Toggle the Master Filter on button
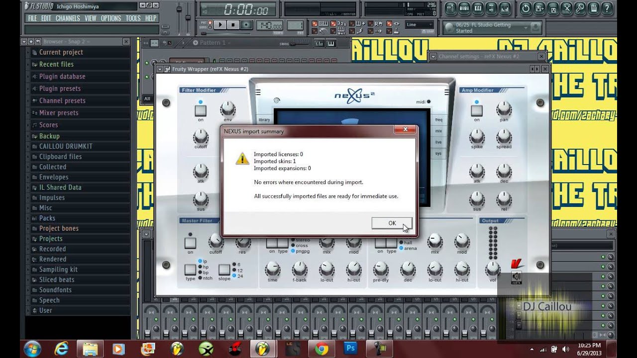The image size is (637, 358). pyautogui.click(x=190, y=243)
